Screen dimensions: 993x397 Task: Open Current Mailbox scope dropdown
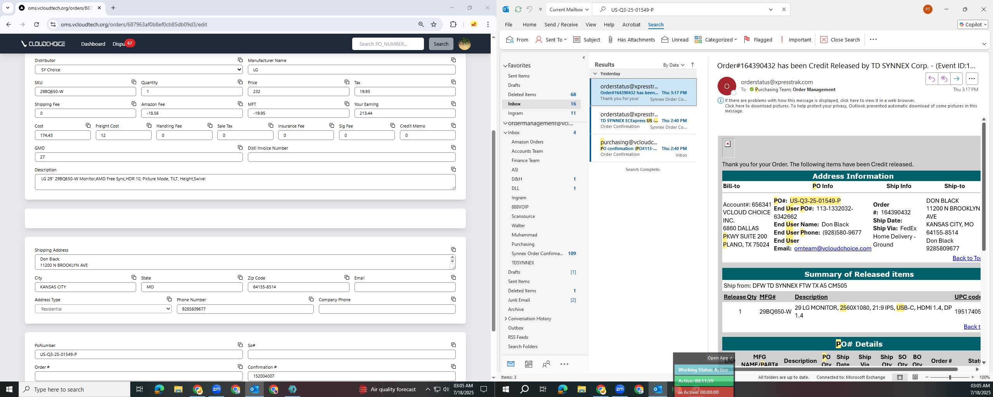(x=569, y=9)
